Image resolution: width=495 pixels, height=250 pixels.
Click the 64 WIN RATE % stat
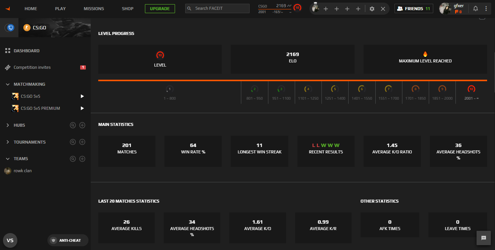point(193,152)
